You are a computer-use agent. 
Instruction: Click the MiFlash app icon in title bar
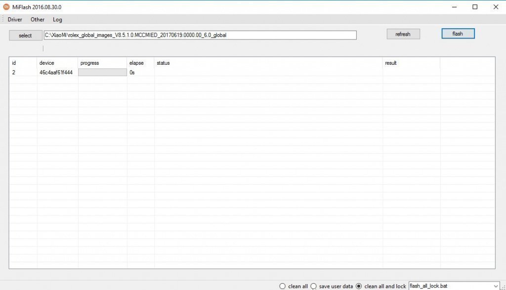(6, 7)
